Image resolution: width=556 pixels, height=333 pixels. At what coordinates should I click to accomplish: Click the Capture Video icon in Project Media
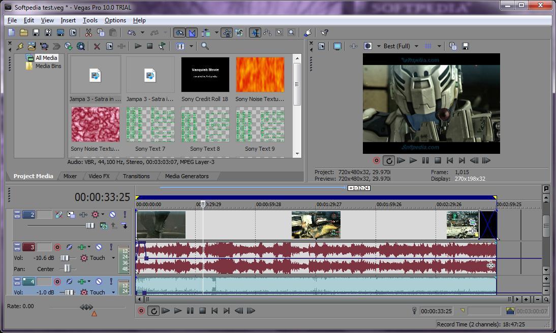tap(44, 46)
